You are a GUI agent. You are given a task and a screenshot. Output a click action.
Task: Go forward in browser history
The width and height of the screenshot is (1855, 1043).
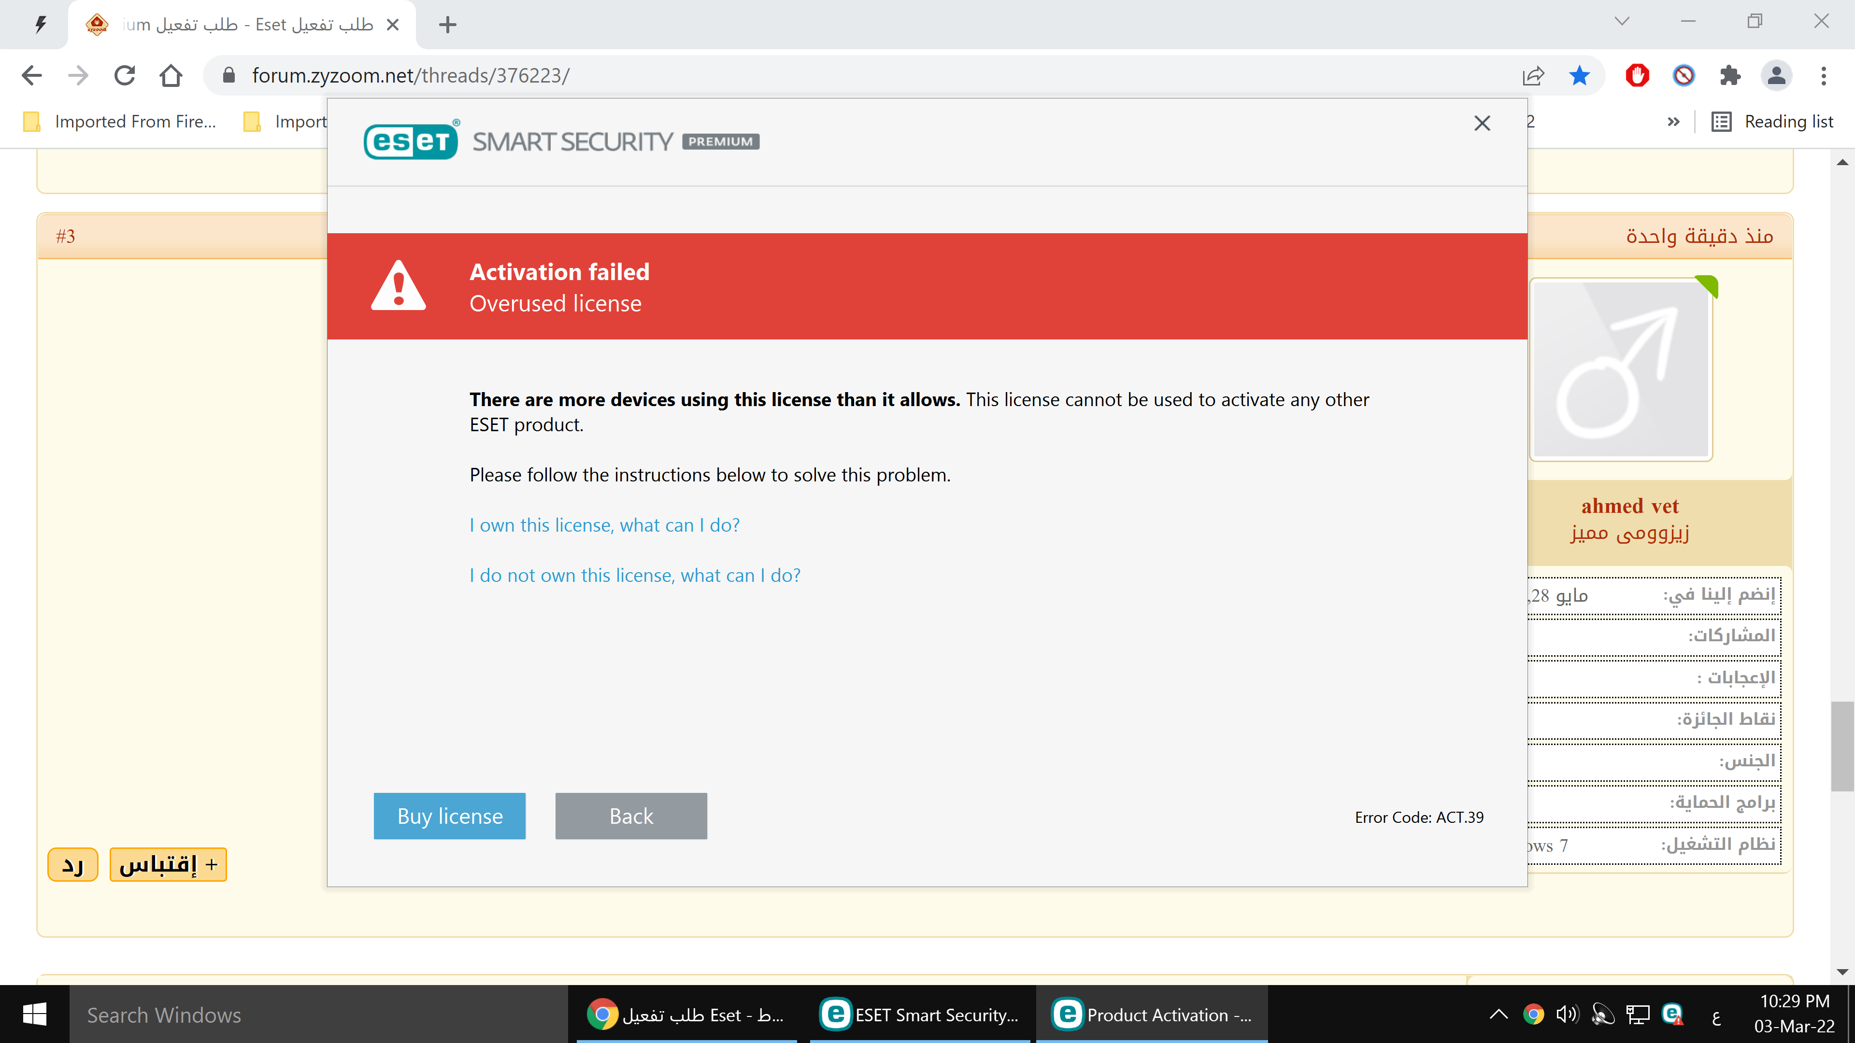tap(78, 76)
